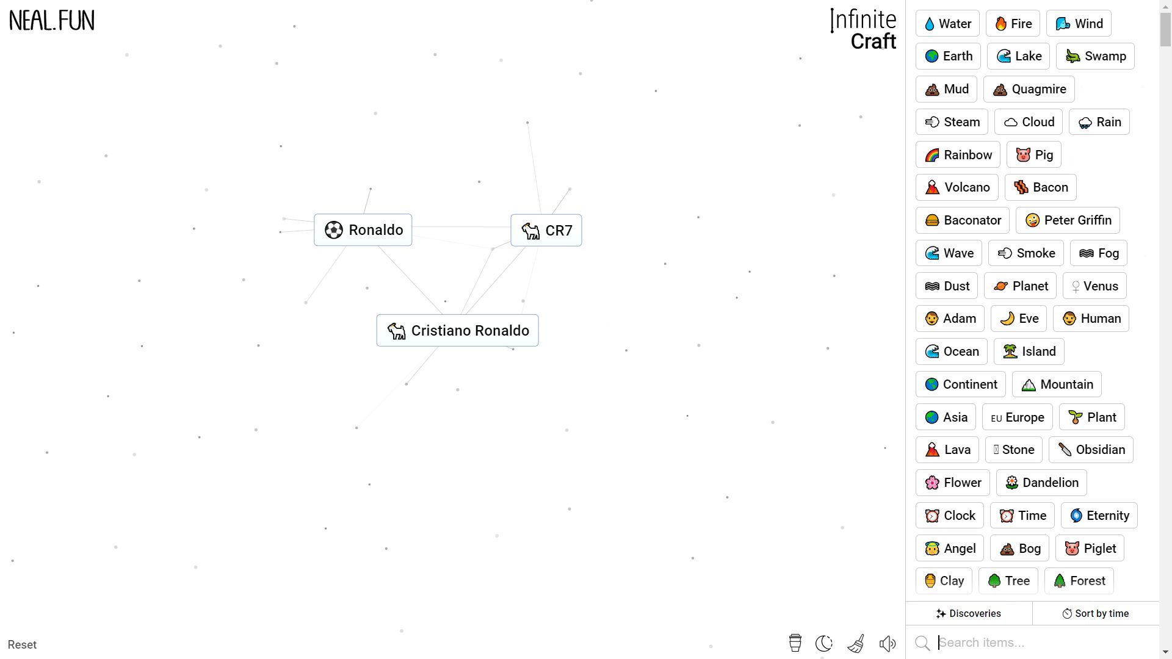Click the Reset button on canvas
This screenshot has height=659, width=1172.
[23, 644]
